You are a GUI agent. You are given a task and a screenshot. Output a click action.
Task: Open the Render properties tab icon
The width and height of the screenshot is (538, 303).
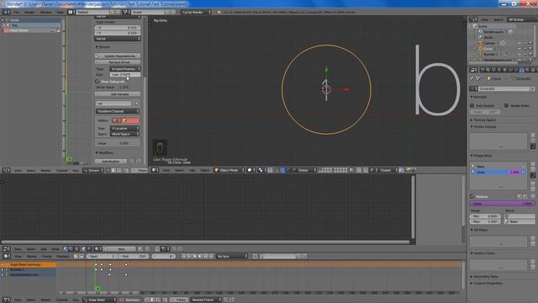483,70
